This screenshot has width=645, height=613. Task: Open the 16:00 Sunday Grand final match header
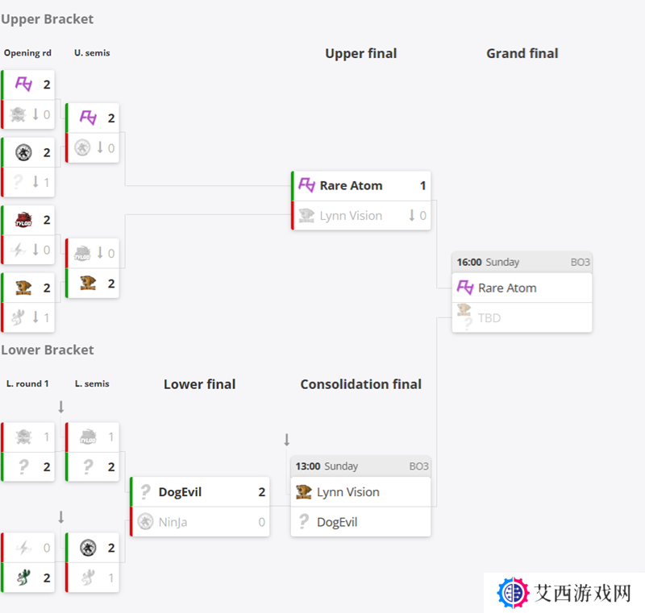pos(522,262)
